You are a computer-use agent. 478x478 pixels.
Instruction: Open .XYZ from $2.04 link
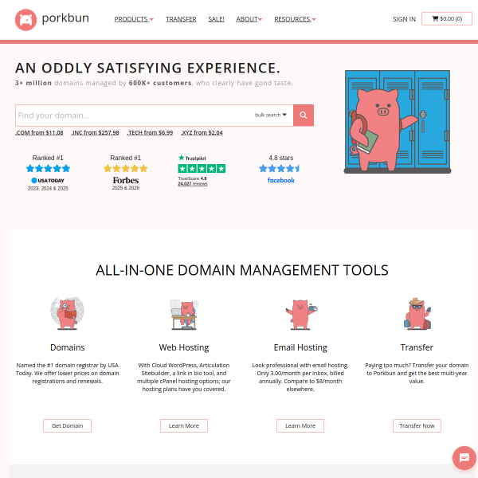click(x=202, y=132)
